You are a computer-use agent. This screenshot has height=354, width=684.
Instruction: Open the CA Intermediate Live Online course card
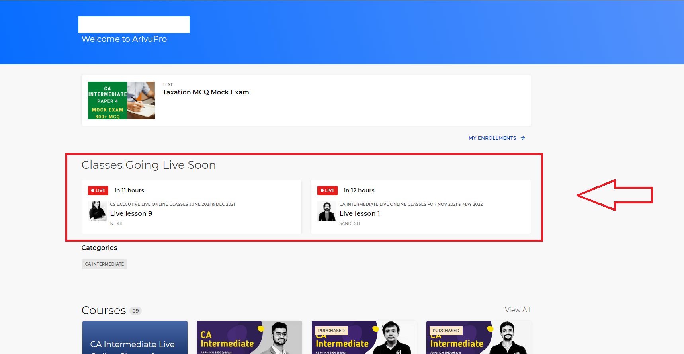[135, 337]
